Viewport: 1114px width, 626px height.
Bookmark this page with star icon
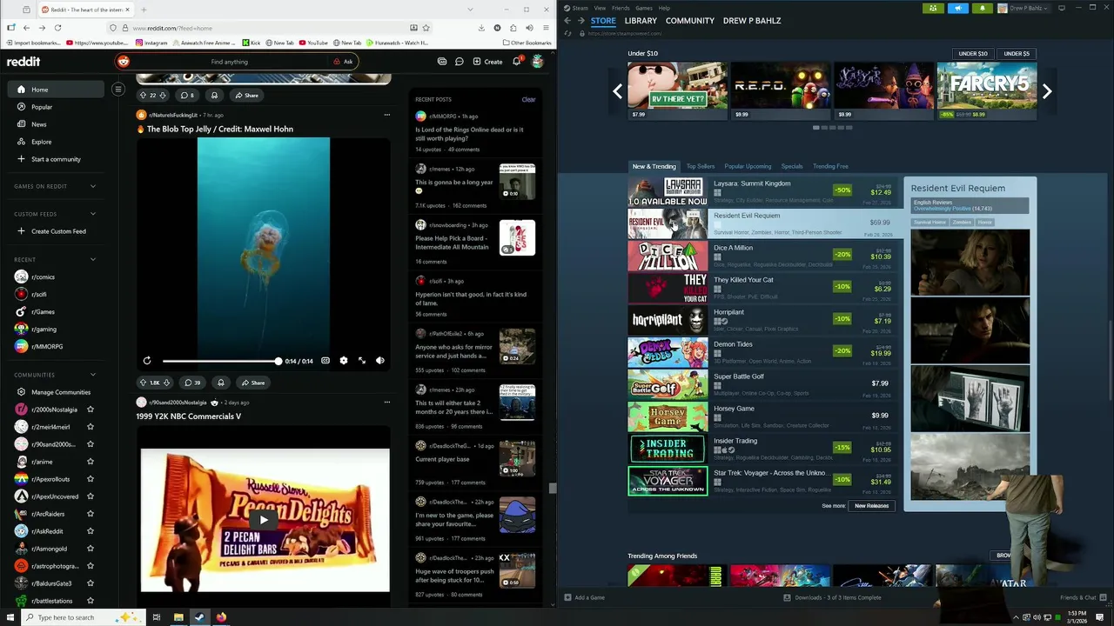[x=426, y=28]
